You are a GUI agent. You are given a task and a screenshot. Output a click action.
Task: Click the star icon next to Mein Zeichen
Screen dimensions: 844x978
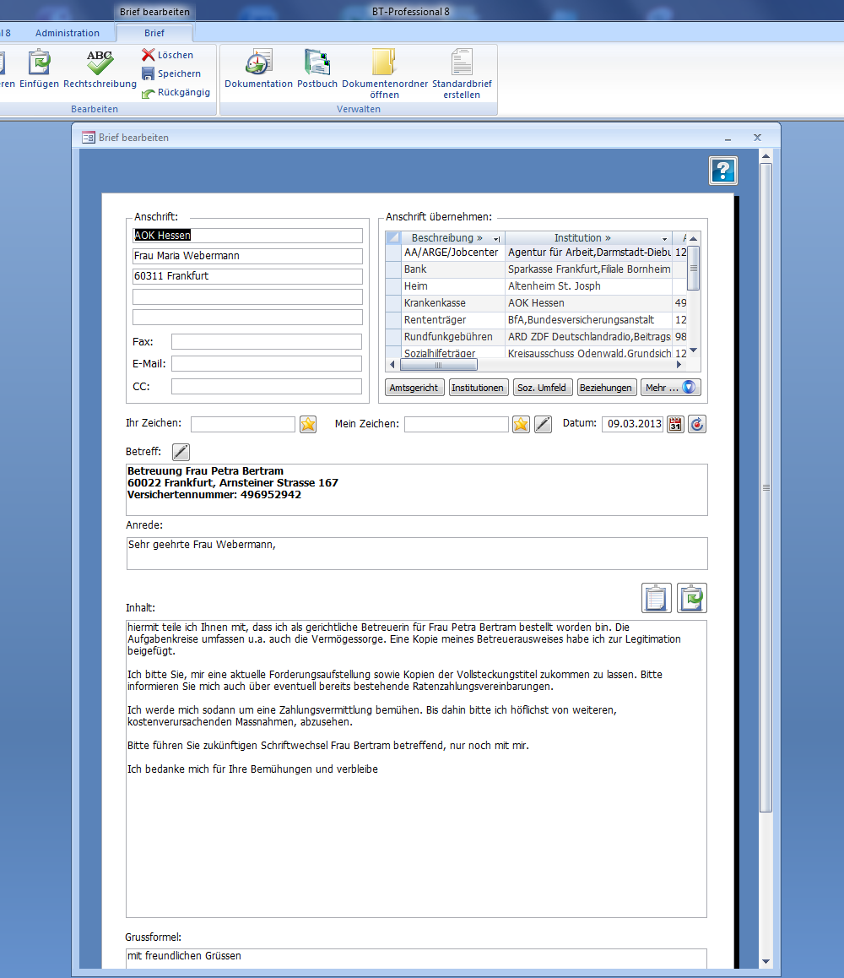(x=521, y=424)
